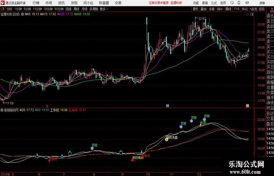274x176 pixels.
Task: Toggle right sidebar panel icon
Action: point(252,14)
